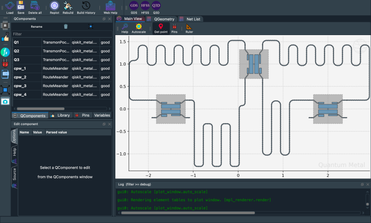Open Web Help

[x=110, y=7]
